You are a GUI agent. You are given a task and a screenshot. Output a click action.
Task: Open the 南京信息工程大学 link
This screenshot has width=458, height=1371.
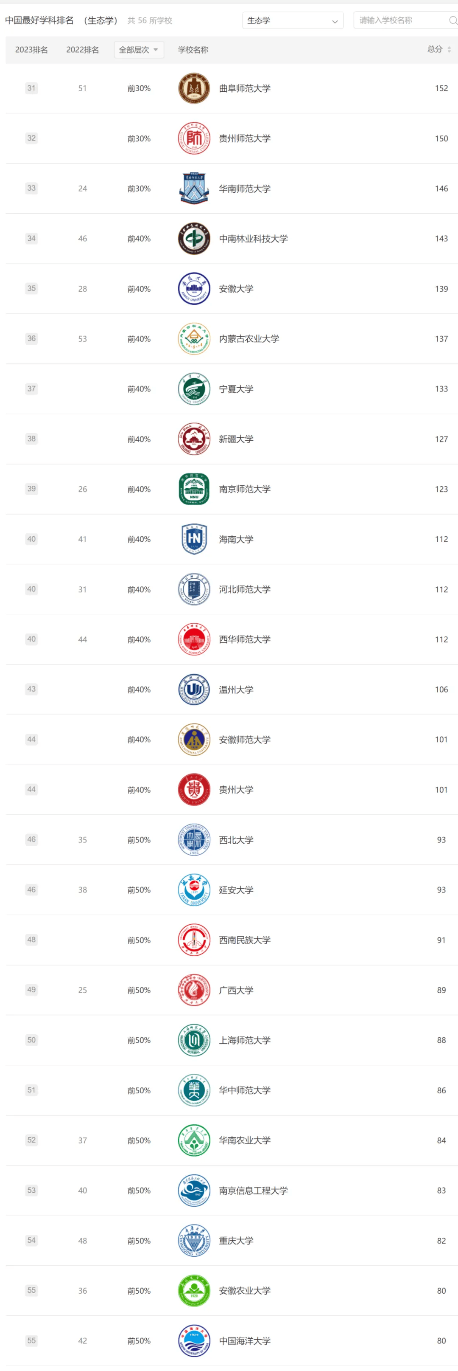tap(254, 1191)
